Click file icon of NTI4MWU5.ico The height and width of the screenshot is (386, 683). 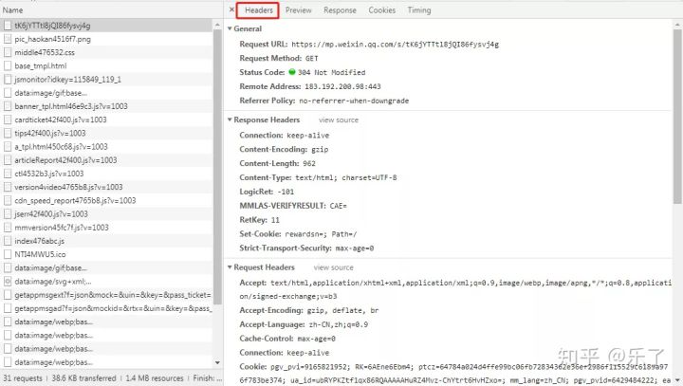tap(8, 254)
